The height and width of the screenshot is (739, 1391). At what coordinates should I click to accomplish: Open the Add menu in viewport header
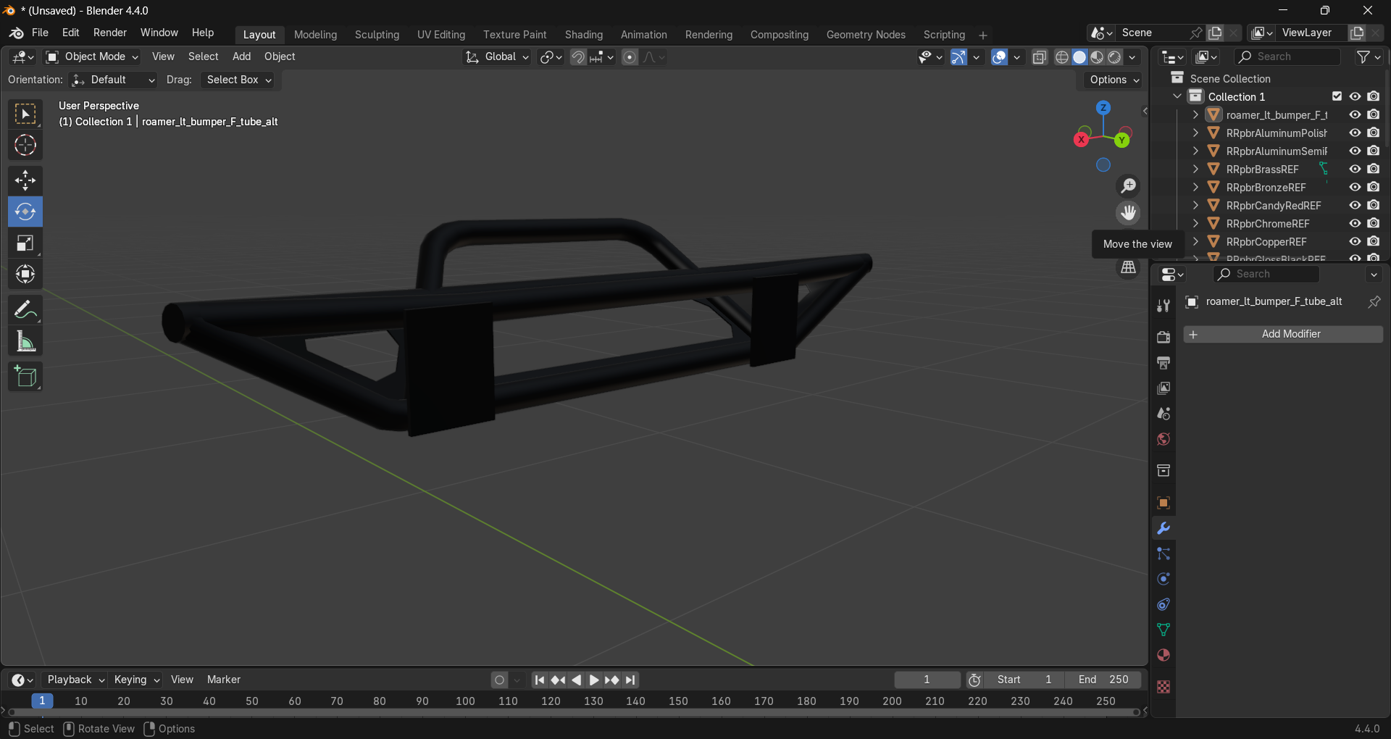click(241, 57)
